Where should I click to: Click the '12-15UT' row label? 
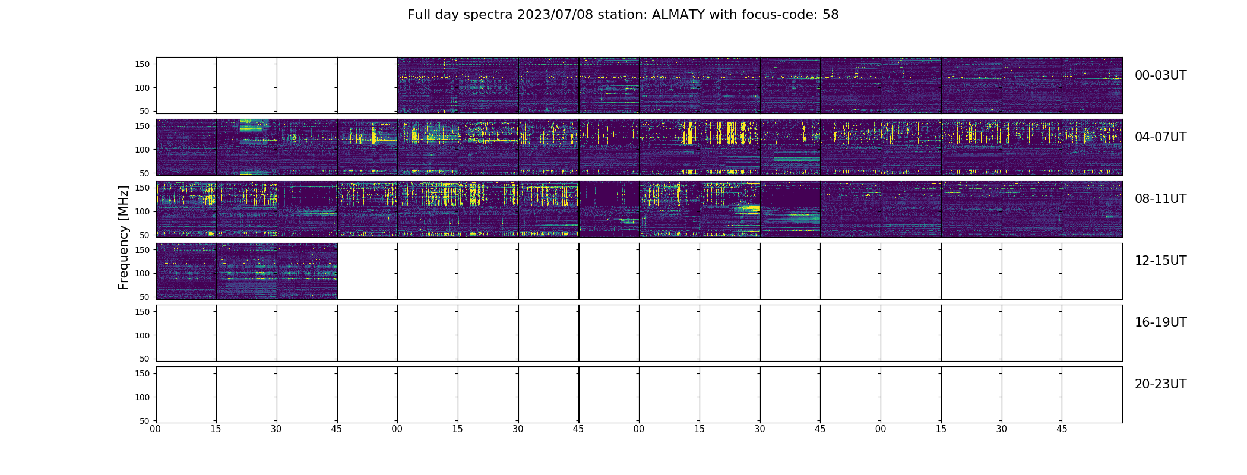point(1160,261)
